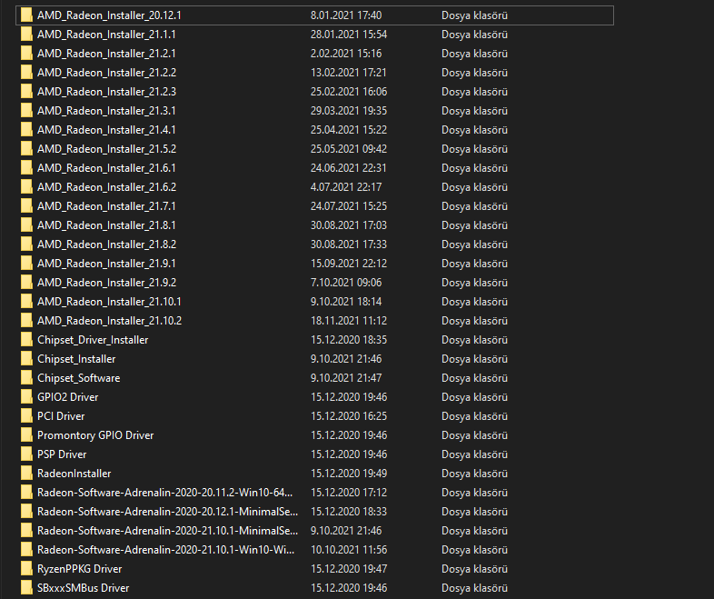Click the PSP Driver folder icon
The image size is (714, 599).
[27, 454]
